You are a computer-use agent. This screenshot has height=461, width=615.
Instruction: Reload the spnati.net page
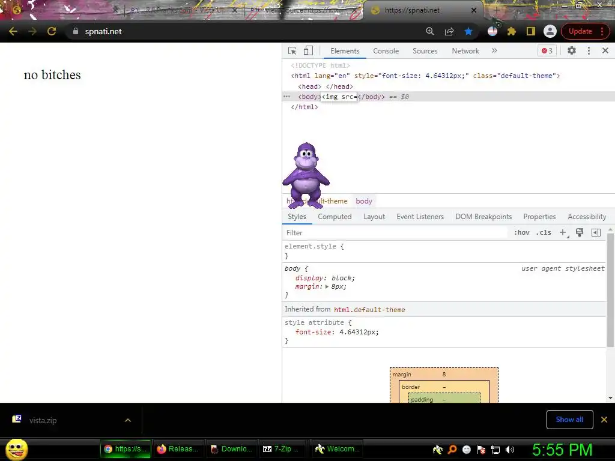click(x=52, y=31)
